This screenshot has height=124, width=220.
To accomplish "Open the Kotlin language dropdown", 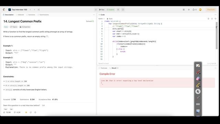I will tap(101, 19).
